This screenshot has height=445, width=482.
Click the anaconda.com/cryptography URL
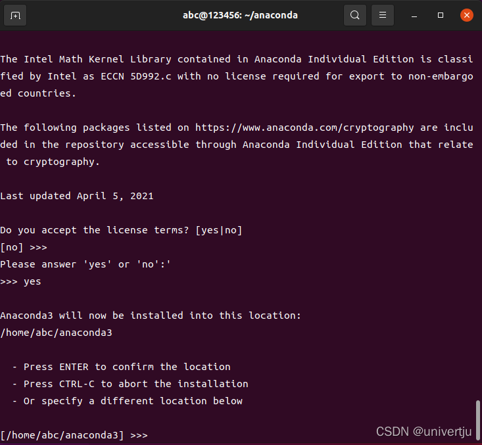[x=304, y=128]
